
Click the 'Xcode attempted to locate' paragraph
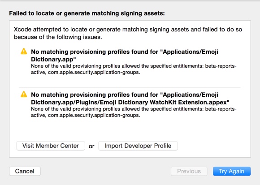point(128,33)
